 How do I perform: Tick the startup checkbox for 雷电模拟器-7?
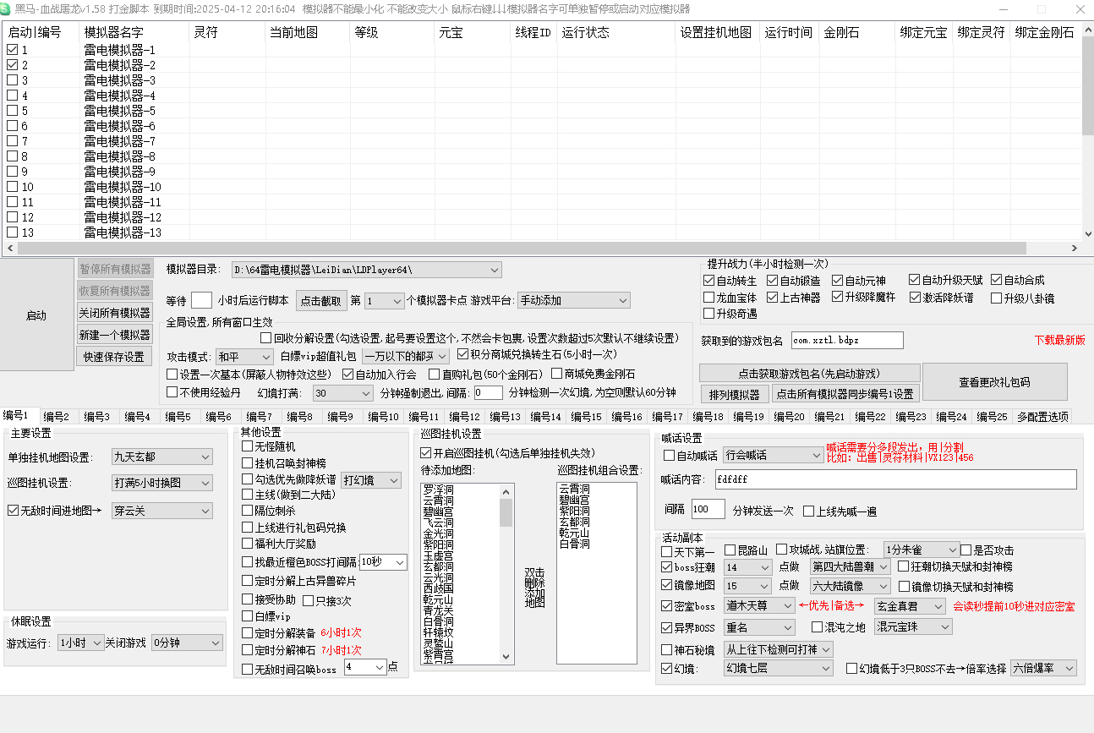(12, 141)
